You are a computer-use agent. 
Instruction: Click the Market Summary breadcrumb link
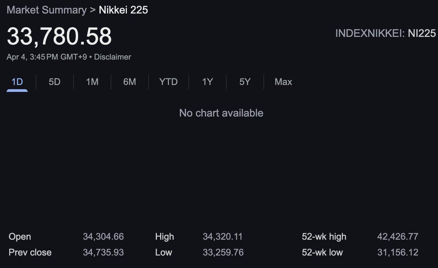point(46,10)
